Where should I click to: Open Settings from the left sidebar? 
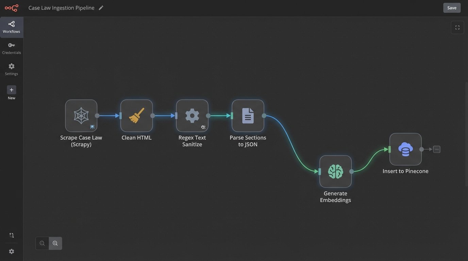11,69
